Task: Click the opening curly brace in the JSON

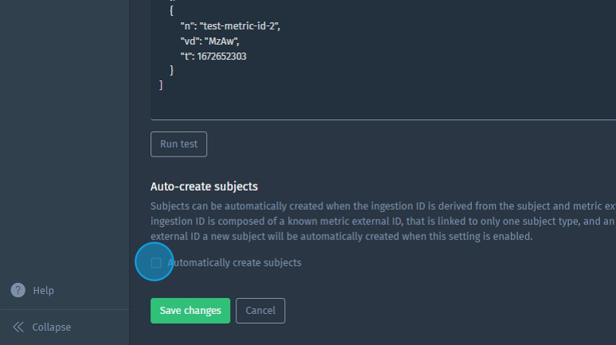Action: [172, 11]
